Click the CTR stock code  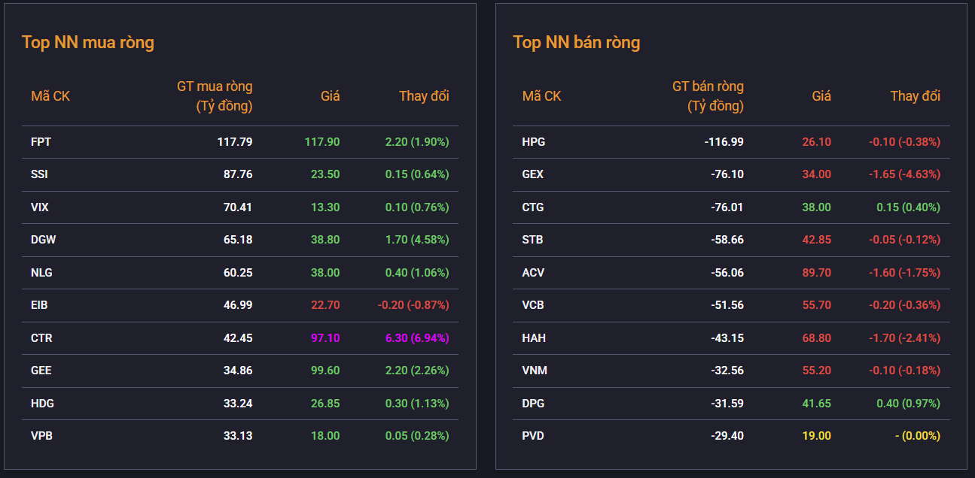pos(42,337)
